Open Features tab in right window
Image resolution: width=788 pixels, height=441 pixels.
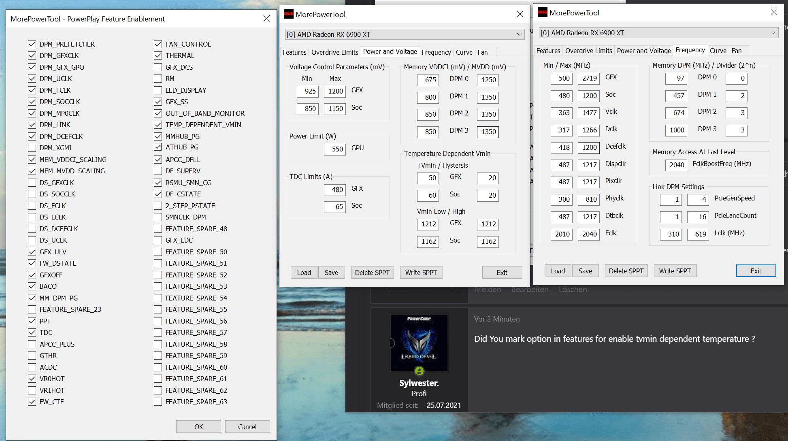click(548, 51)
